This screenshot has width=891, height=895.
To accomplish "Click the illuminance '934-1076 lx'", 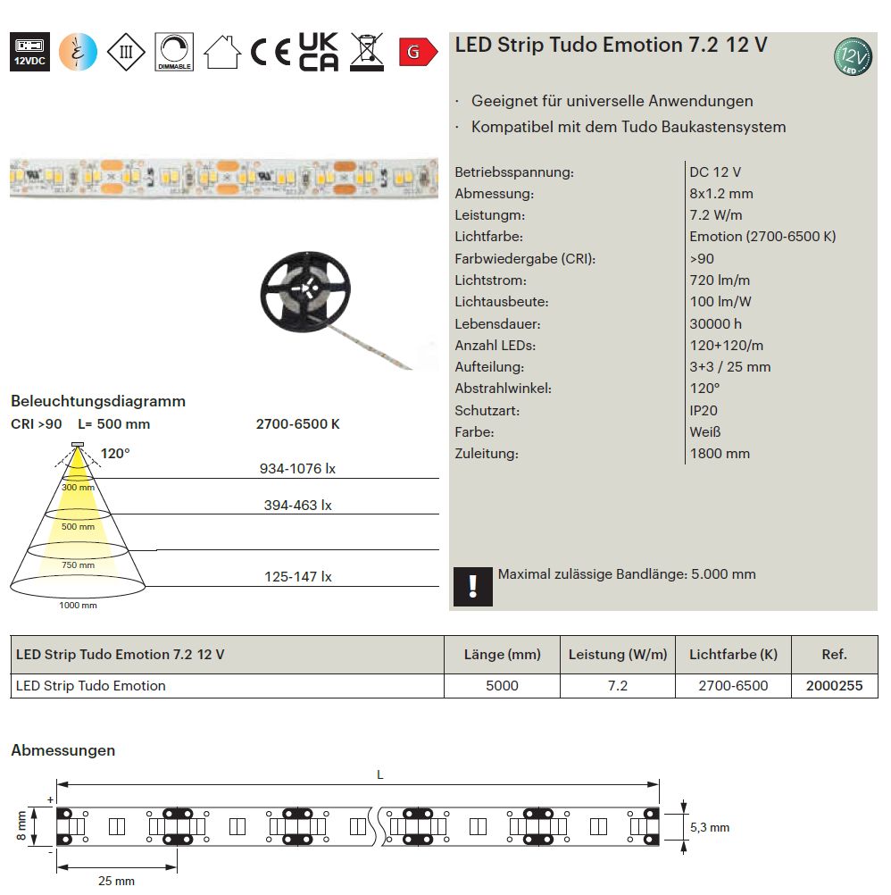I will [x=297, y=469].
